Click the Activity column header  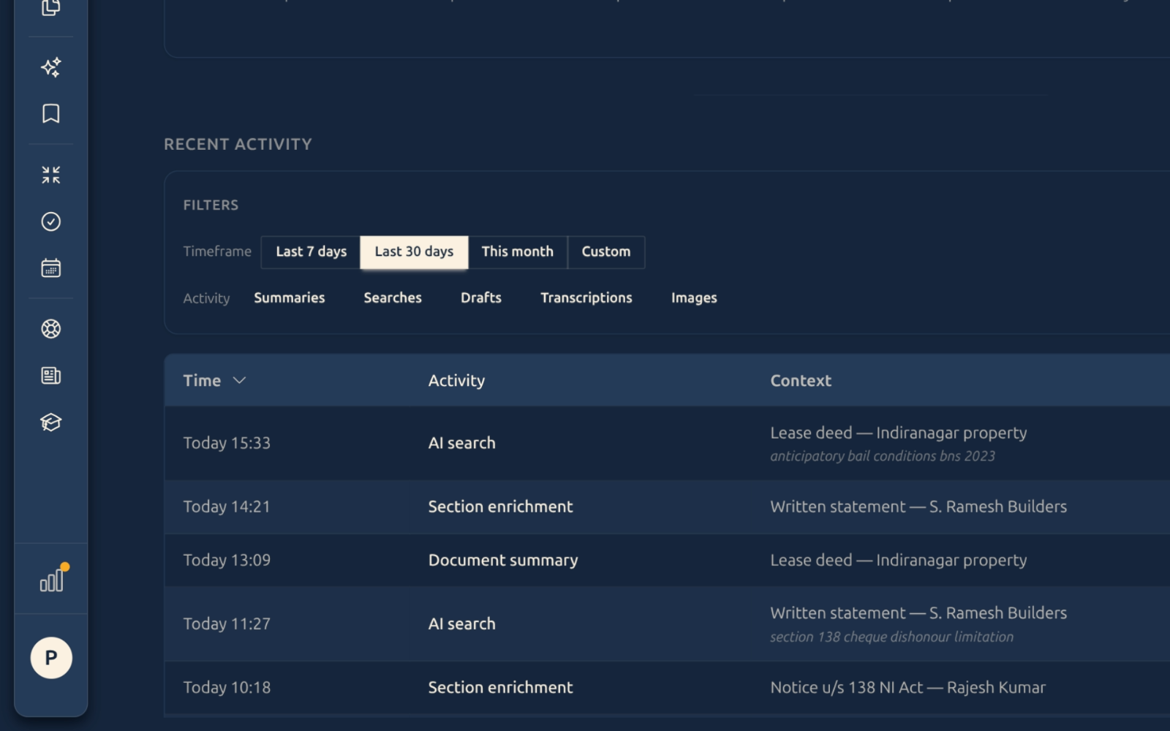(456, 380)
